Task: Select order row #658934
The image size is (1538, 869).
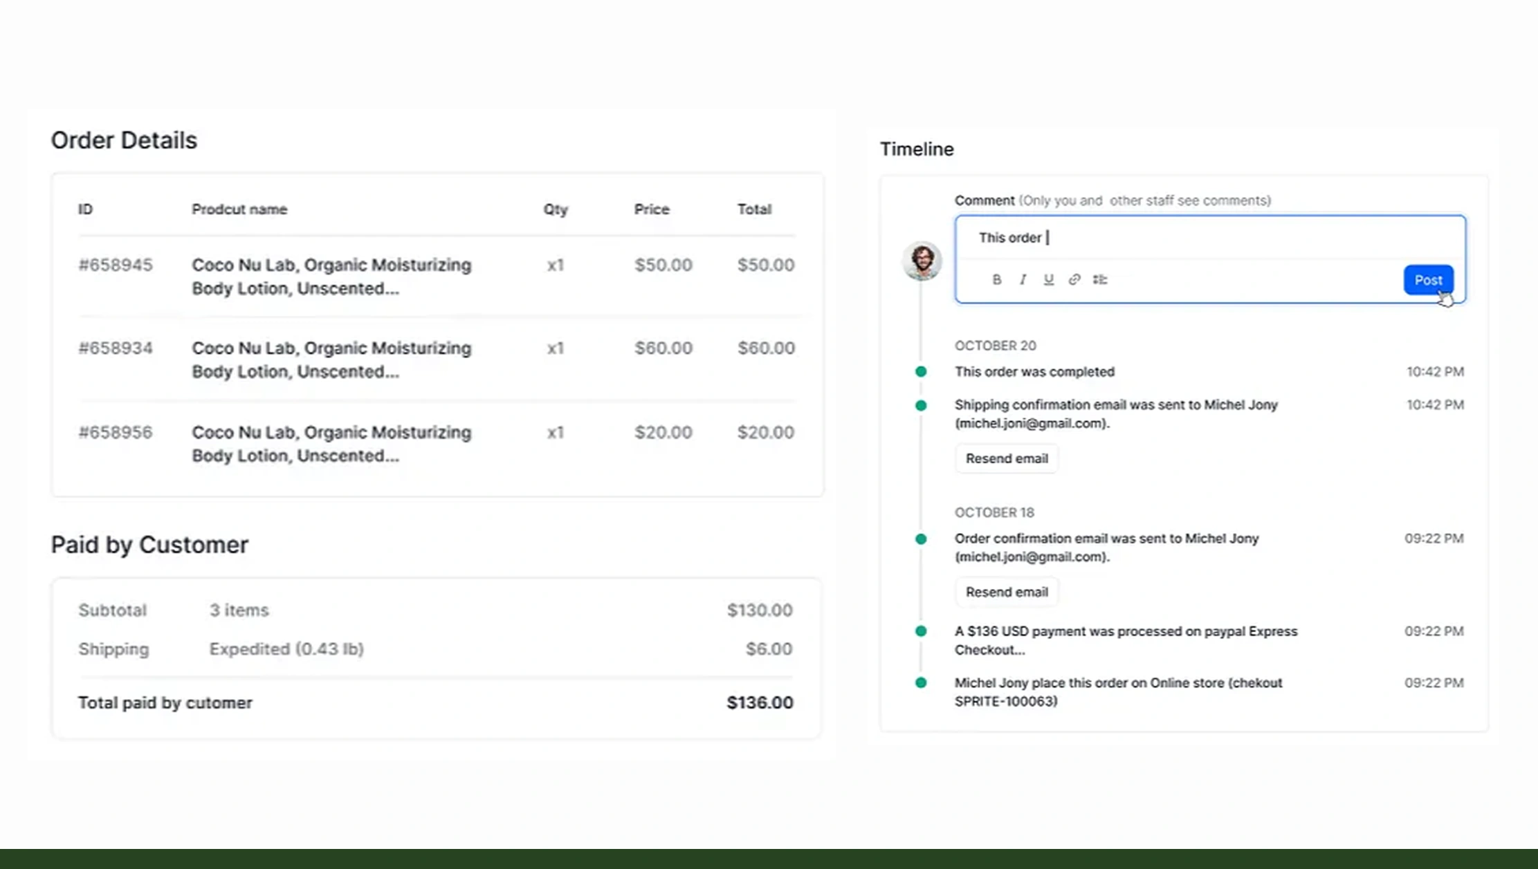Action: click(x=331, y=359)
